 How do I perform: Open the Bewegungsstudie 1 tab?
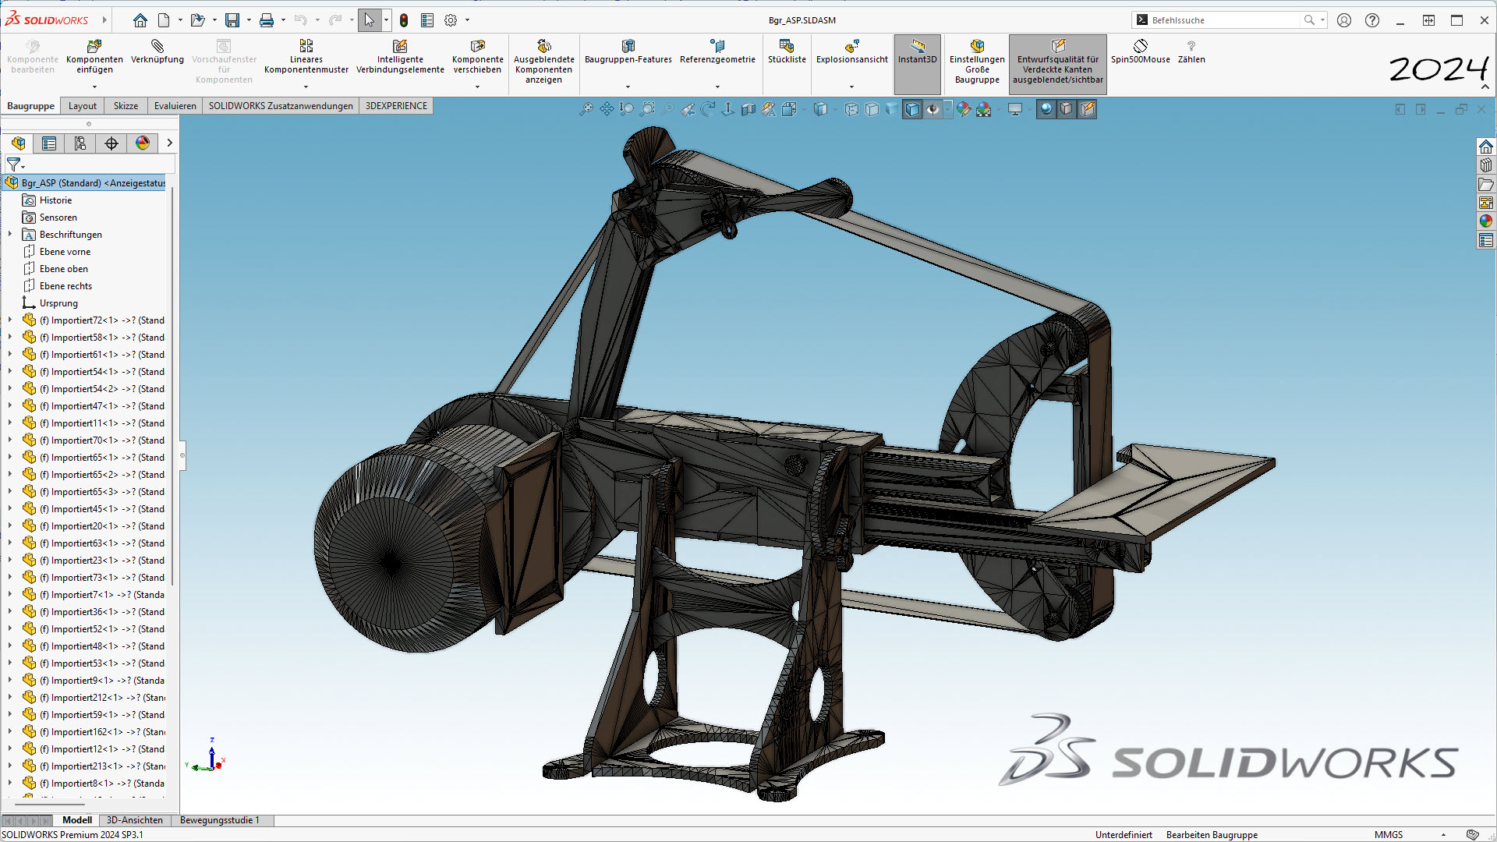click(220, 820)
